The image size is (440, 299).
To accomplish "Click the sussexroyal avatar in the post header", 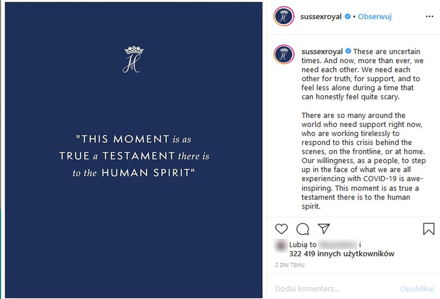I will [x=284, y=17].
